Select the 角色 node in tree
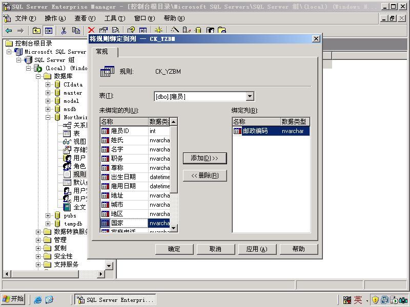 coord(79,166)
